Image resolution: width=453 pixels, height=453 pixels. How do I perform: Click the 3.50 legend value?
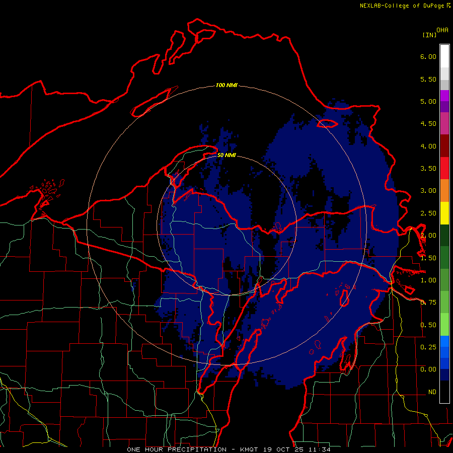tap(428, 169)
